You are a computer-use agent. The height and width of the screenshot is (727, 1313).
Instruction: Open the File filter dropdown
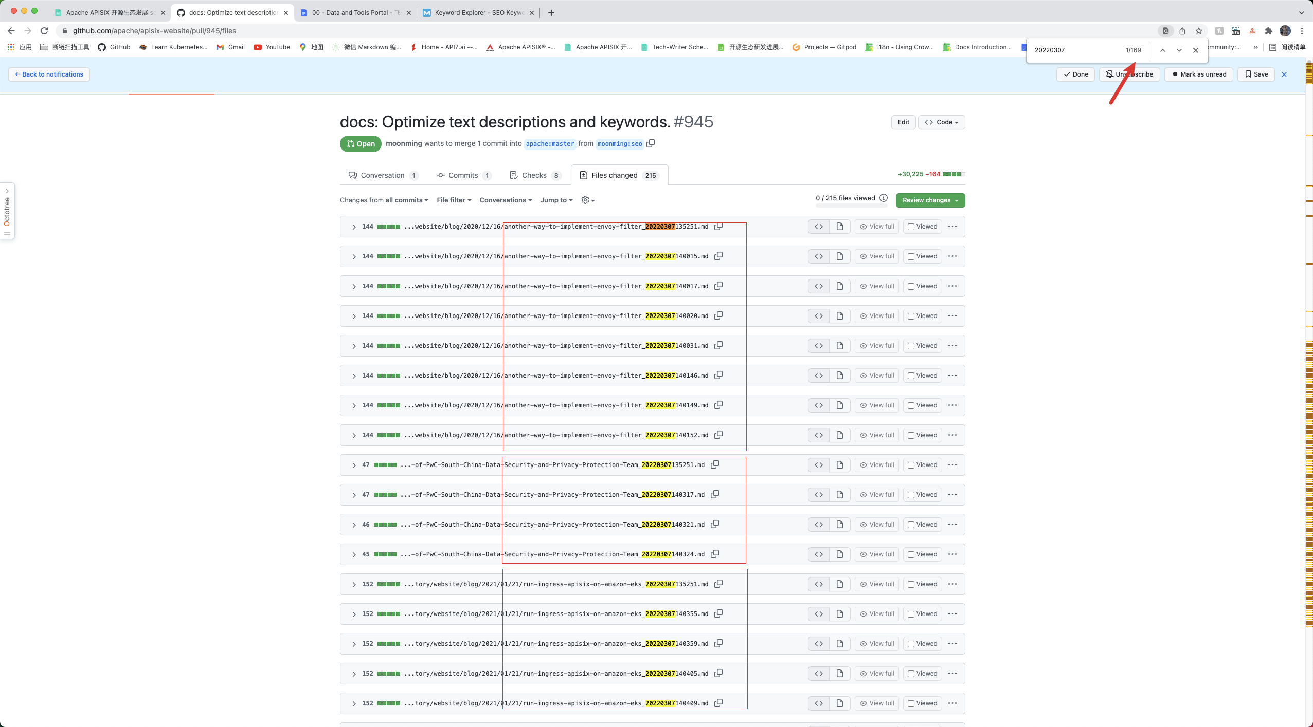point(454,200)
